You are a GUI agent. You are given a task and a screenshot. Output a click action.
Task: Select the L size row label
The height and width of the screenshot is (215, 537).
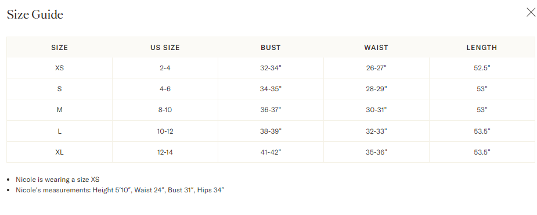click(60, 131)
